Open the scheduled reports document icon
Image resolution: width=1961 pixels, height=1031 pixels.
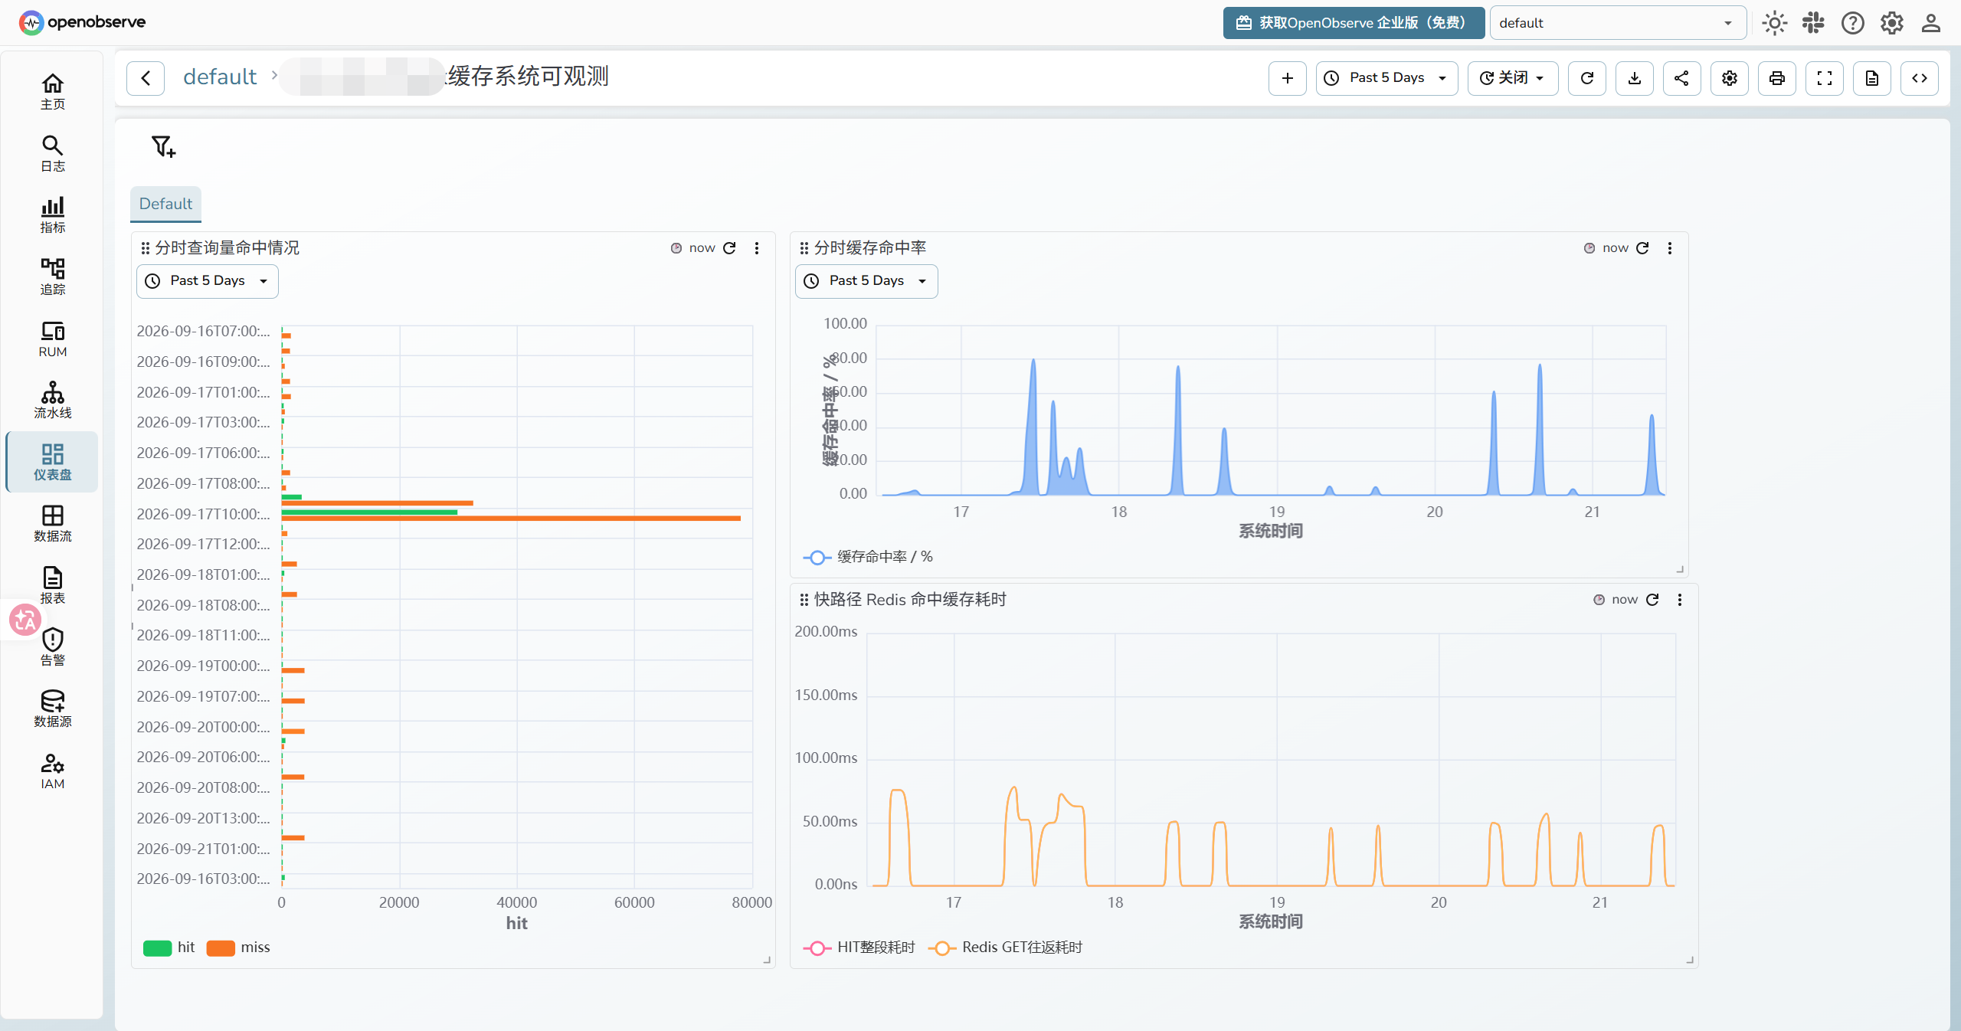click(x=1872, y=78)
